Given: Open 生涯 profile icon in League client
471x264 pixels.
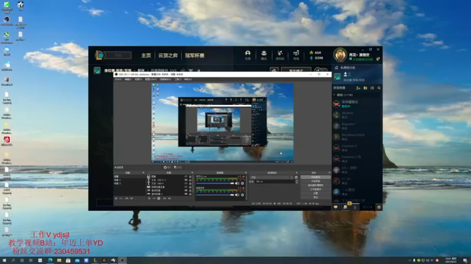Looking at the screenshot, I should coord(248,53).
